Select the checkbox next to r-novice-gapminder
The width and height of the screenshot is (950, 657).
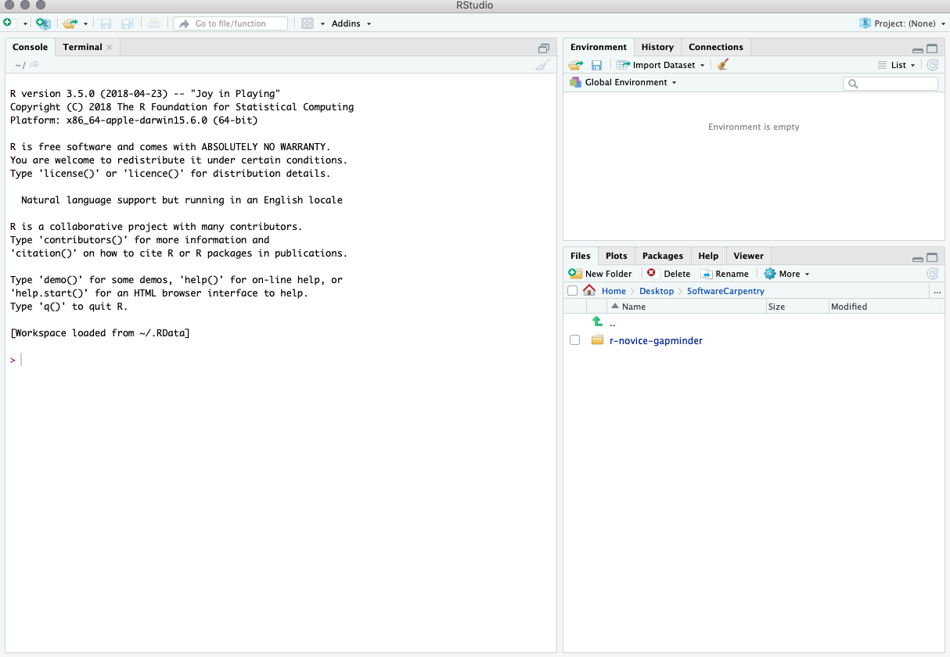575,339
